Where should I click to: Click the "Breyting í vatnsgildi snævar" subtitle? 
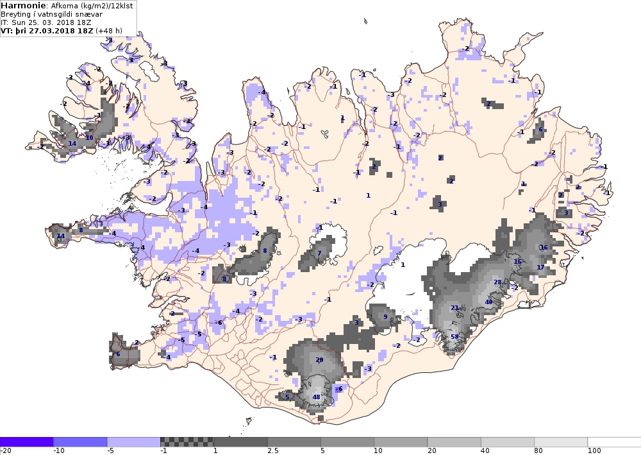51,14
